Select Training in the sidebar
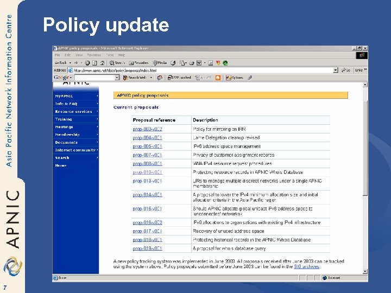The image size is (391, 293). (76, 119)
